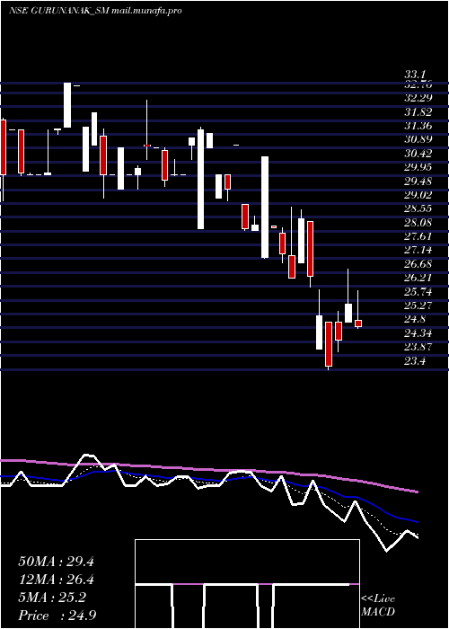Select the 25.74 price axis label
Screen dimensions: 449x629
click(418, 292)
